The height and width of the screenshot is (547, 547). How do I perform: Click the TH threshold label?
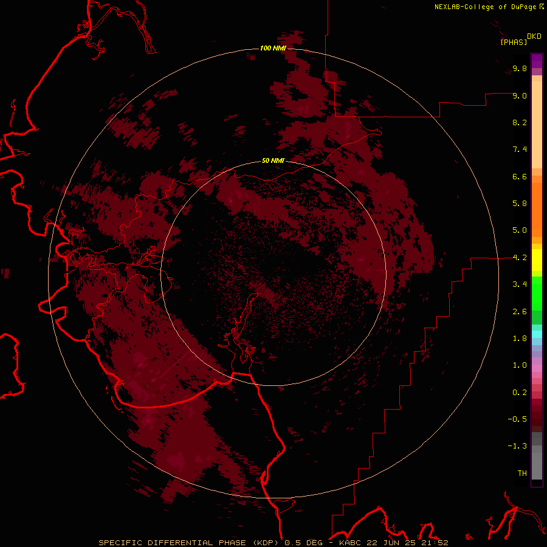coord(522,473)
